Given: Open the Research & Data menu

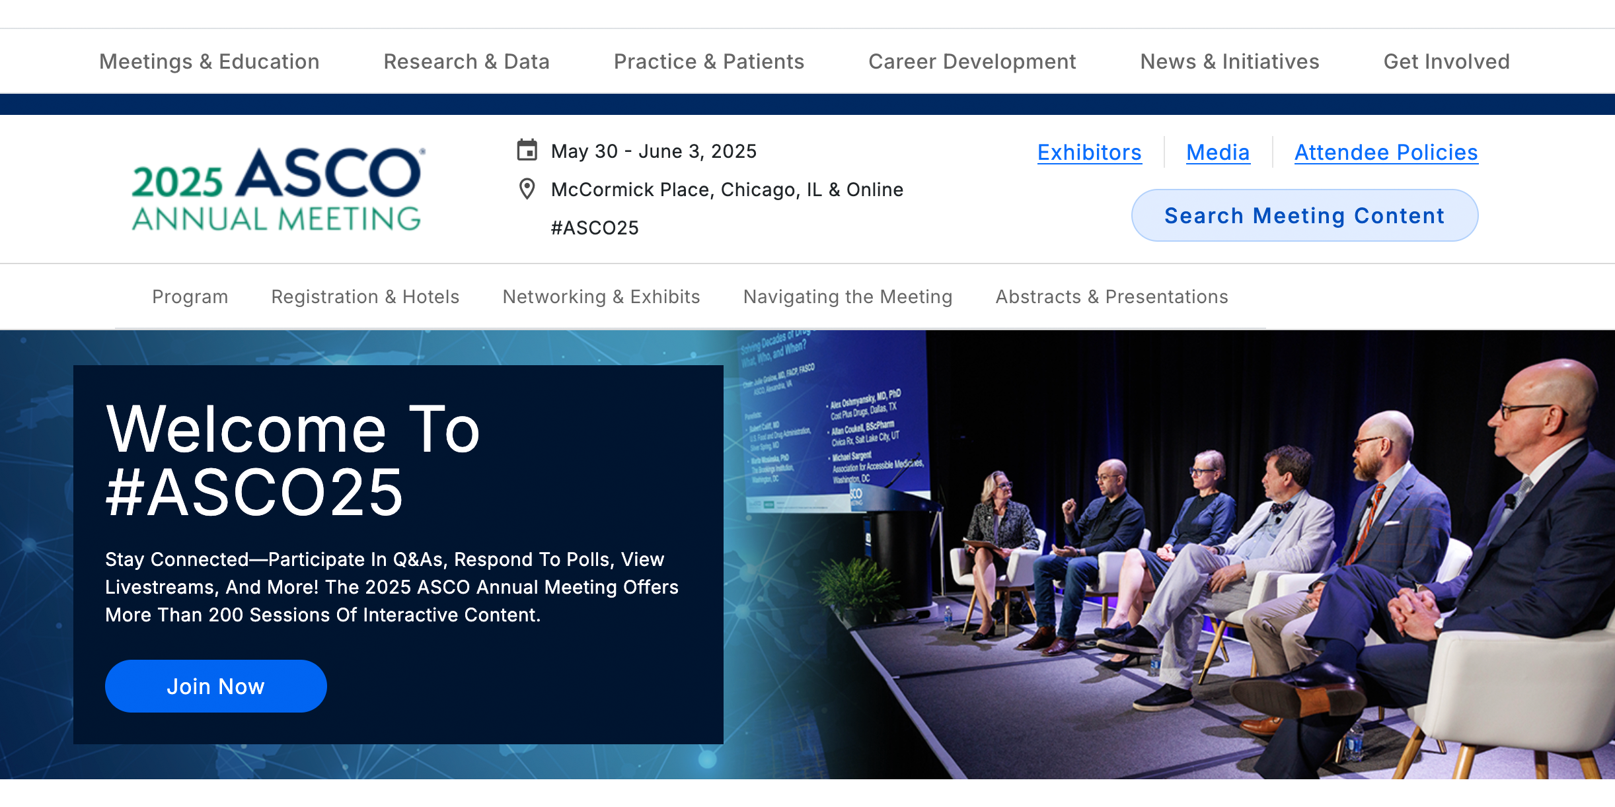Looking at the screenshot, I should pyautogui.click(x=467, y=61).
